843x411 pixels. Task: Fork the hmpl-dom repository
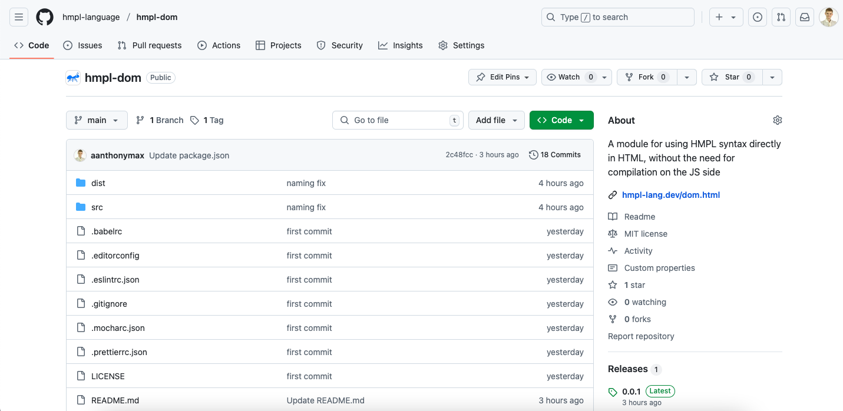coord(647,77)
